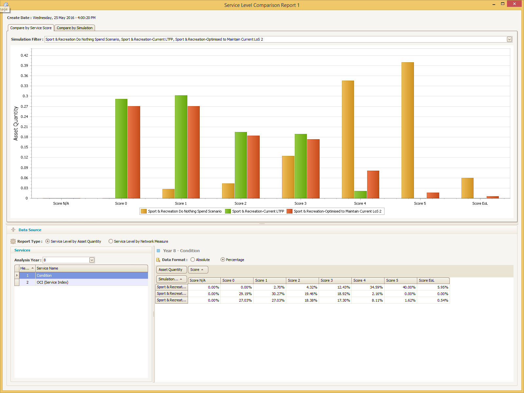Close the Service Level Comparison Report window
Image resolution: width=524 pixels, height=393 pixels.
point(514,4)
